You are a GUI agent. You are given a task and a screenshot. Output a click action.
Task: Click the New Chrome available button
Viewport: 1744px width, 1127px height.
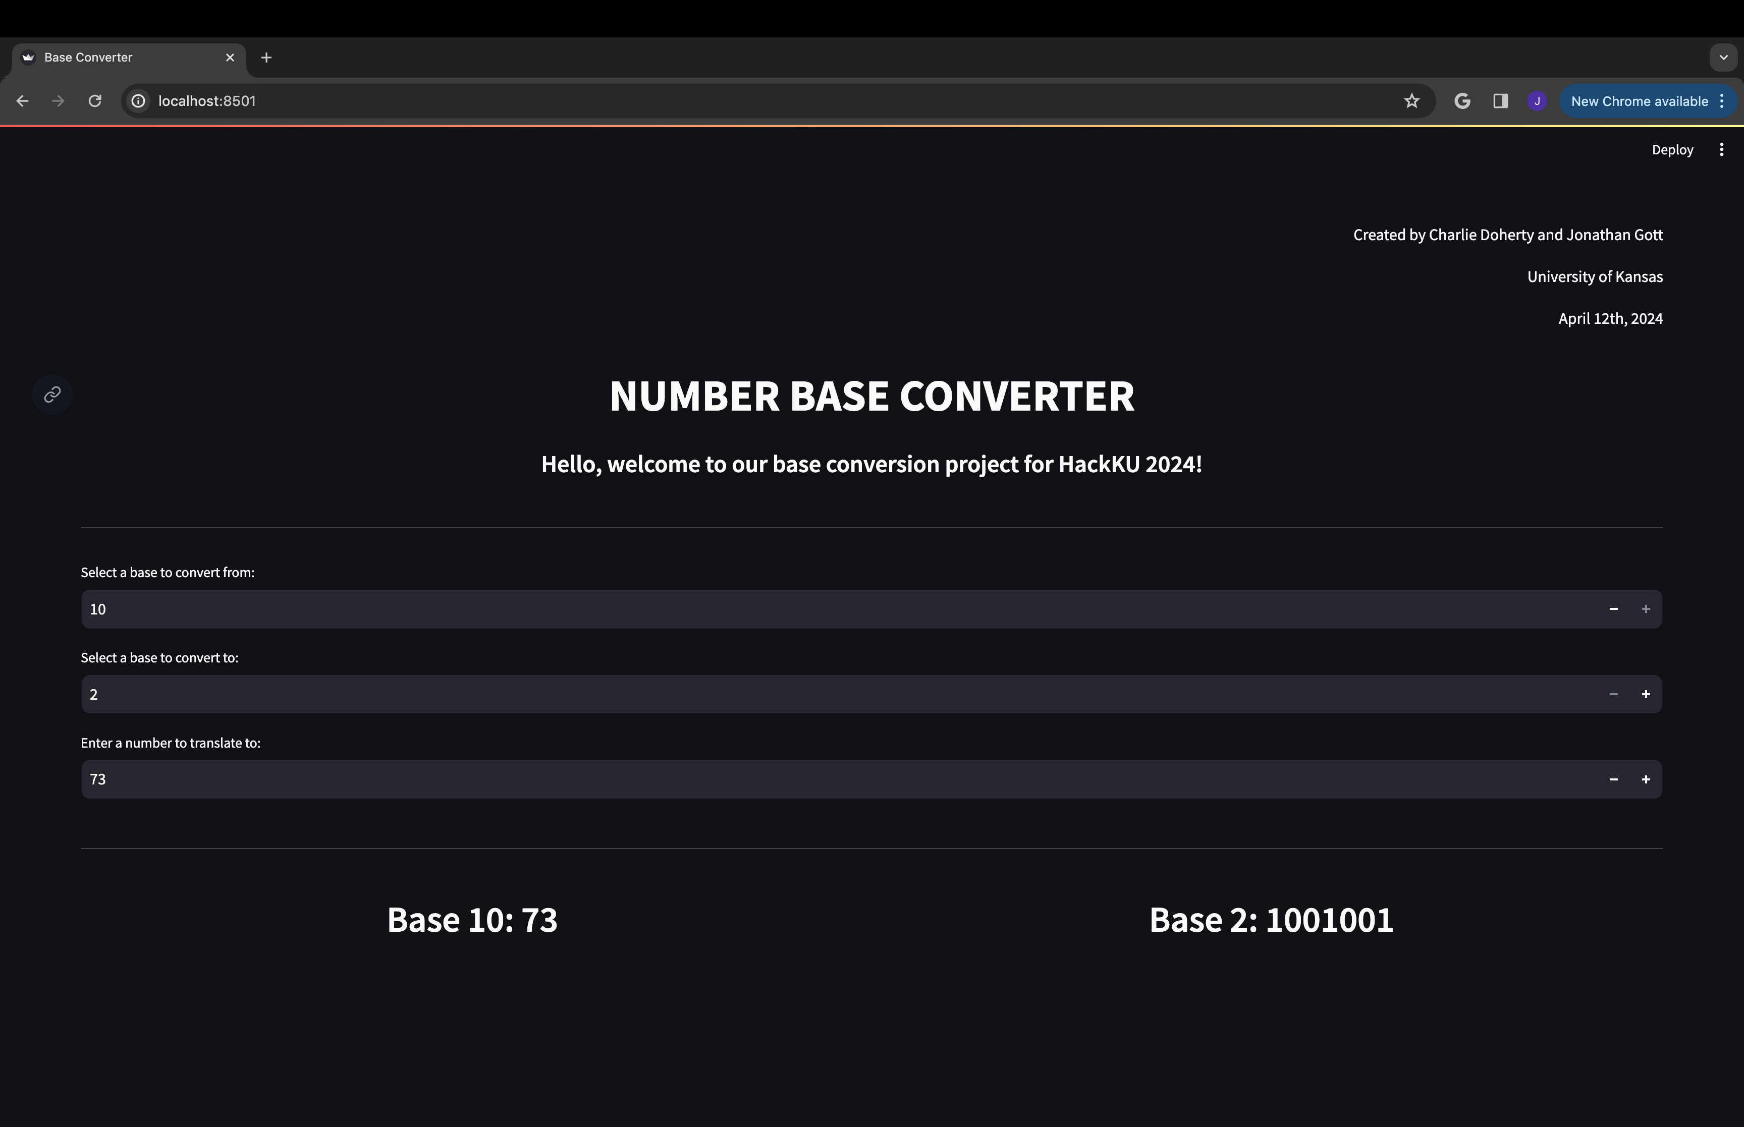1639,101
